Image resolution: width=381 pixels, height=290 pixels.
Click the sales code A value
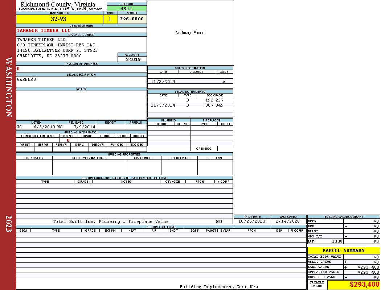(224, 82)
